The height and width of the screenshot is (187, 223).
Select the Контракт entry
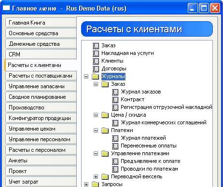tap(132, 99)
